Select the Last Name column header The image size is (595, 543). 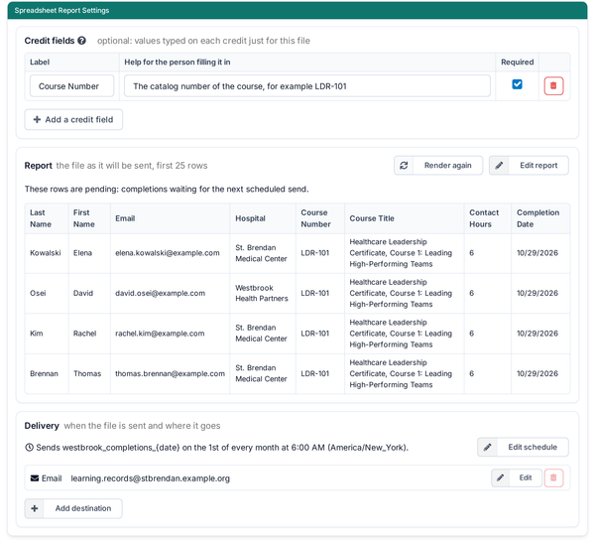[x=47, y=218]
